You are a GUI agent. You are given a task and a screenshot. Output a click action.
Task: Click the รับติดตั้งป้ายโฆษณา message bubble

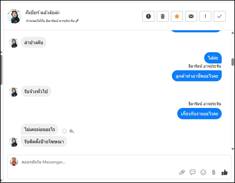(44, 141)
